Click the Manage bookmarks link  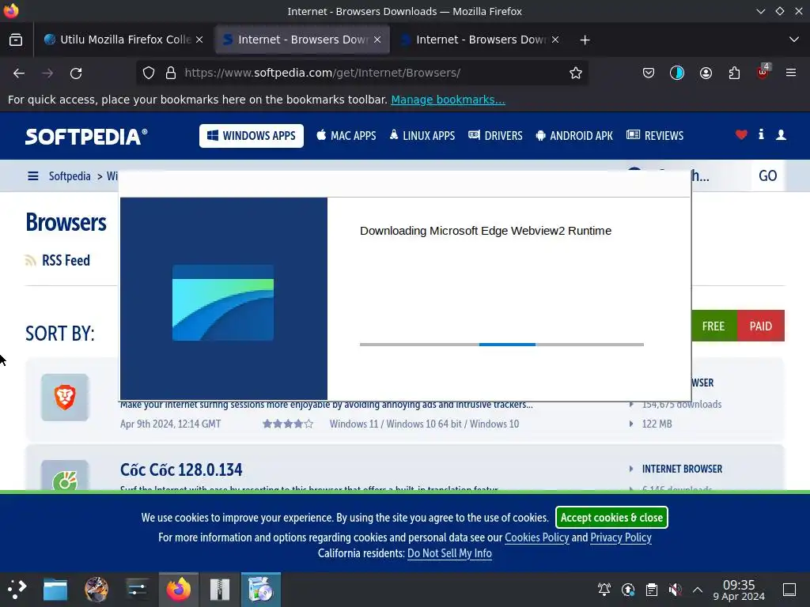point(448,100)
